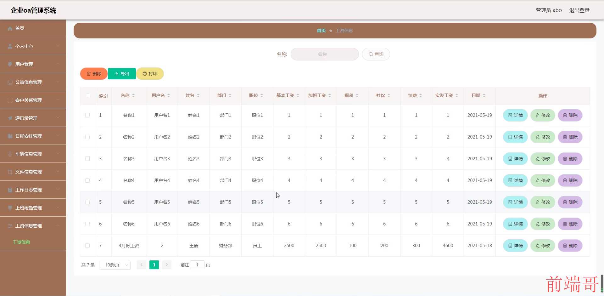The image size is (604, 296).
Task: Open 详情 for the 4月份工资 row
Action: coord(515,246)
